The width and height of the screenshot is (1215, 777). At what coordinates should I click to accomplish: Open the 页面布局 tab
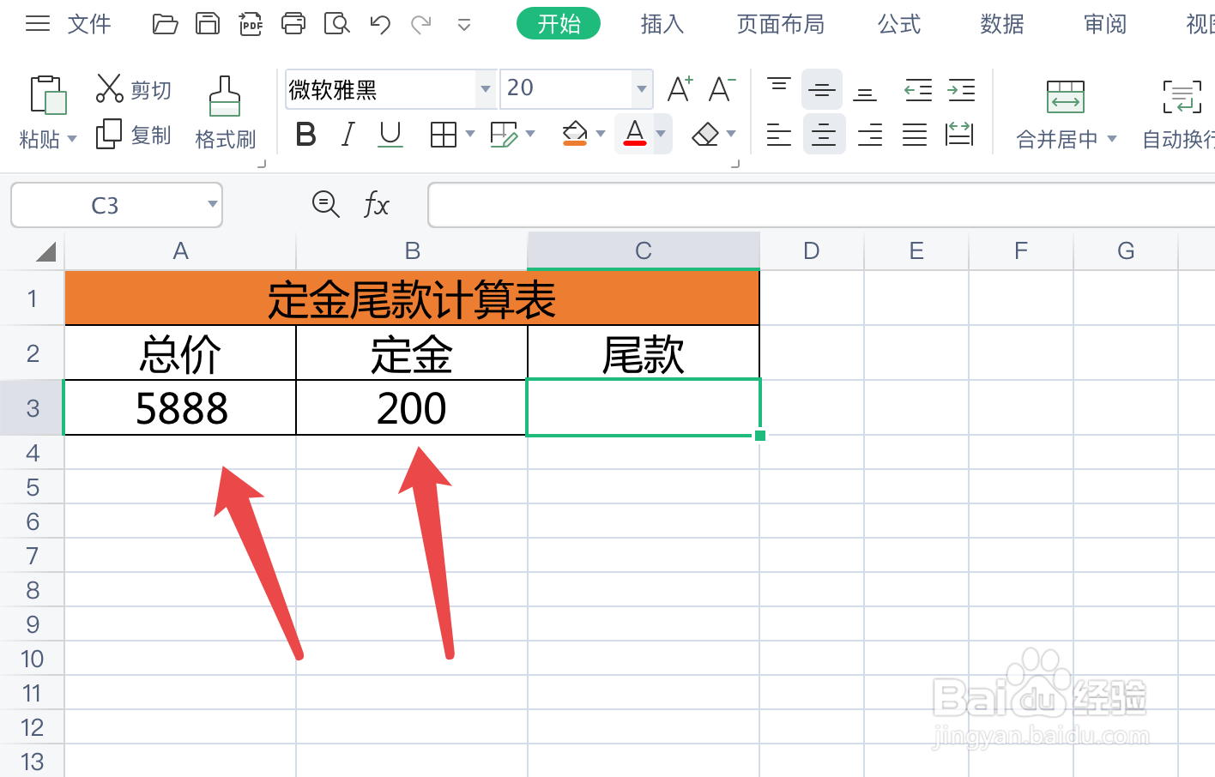781,24
